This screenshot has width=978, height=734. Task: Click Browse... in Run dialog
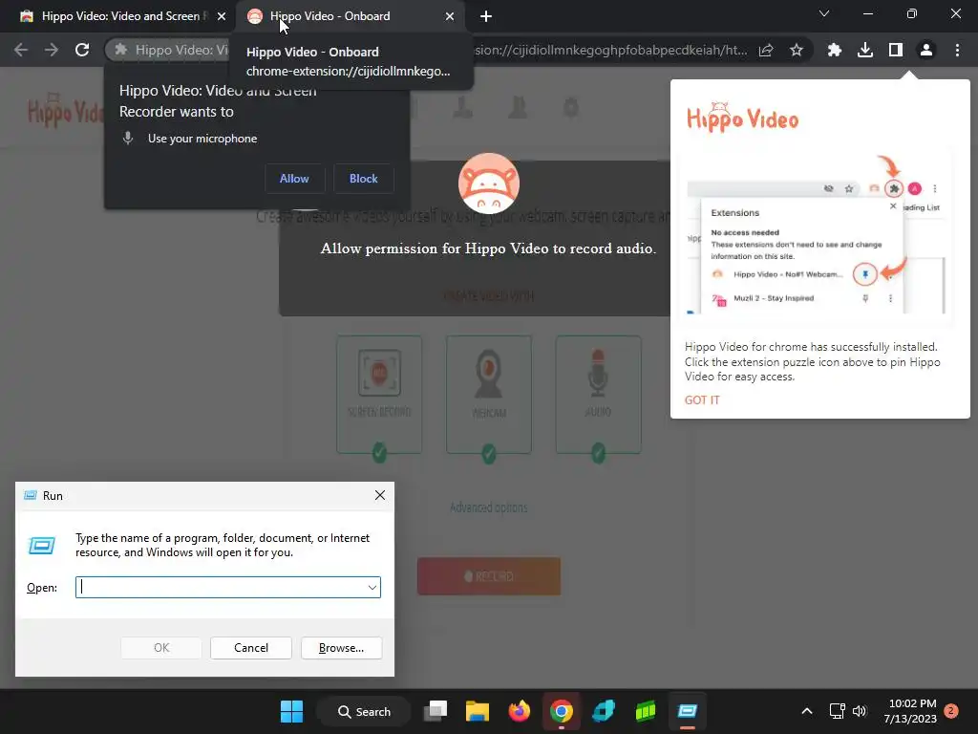341,648
